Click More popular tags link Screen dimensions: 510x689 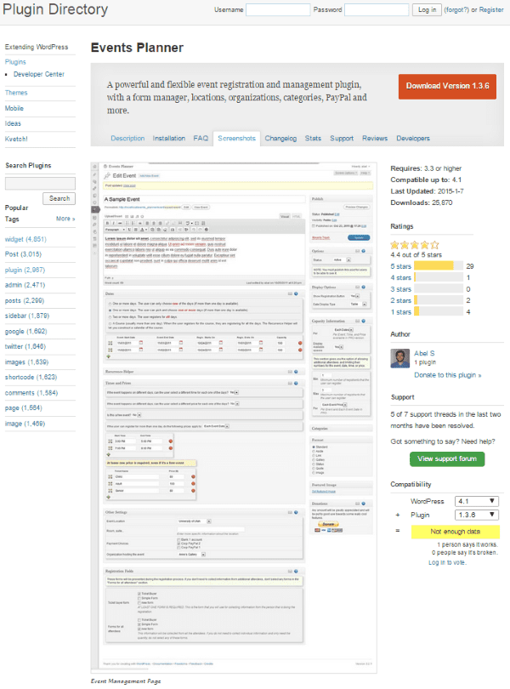(x=65, y=219)
